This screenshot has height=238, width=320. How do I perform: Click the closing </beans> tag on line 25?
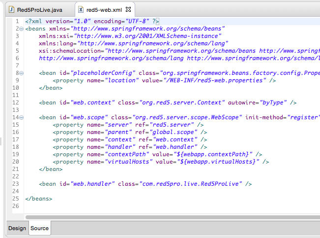(39, 199)
